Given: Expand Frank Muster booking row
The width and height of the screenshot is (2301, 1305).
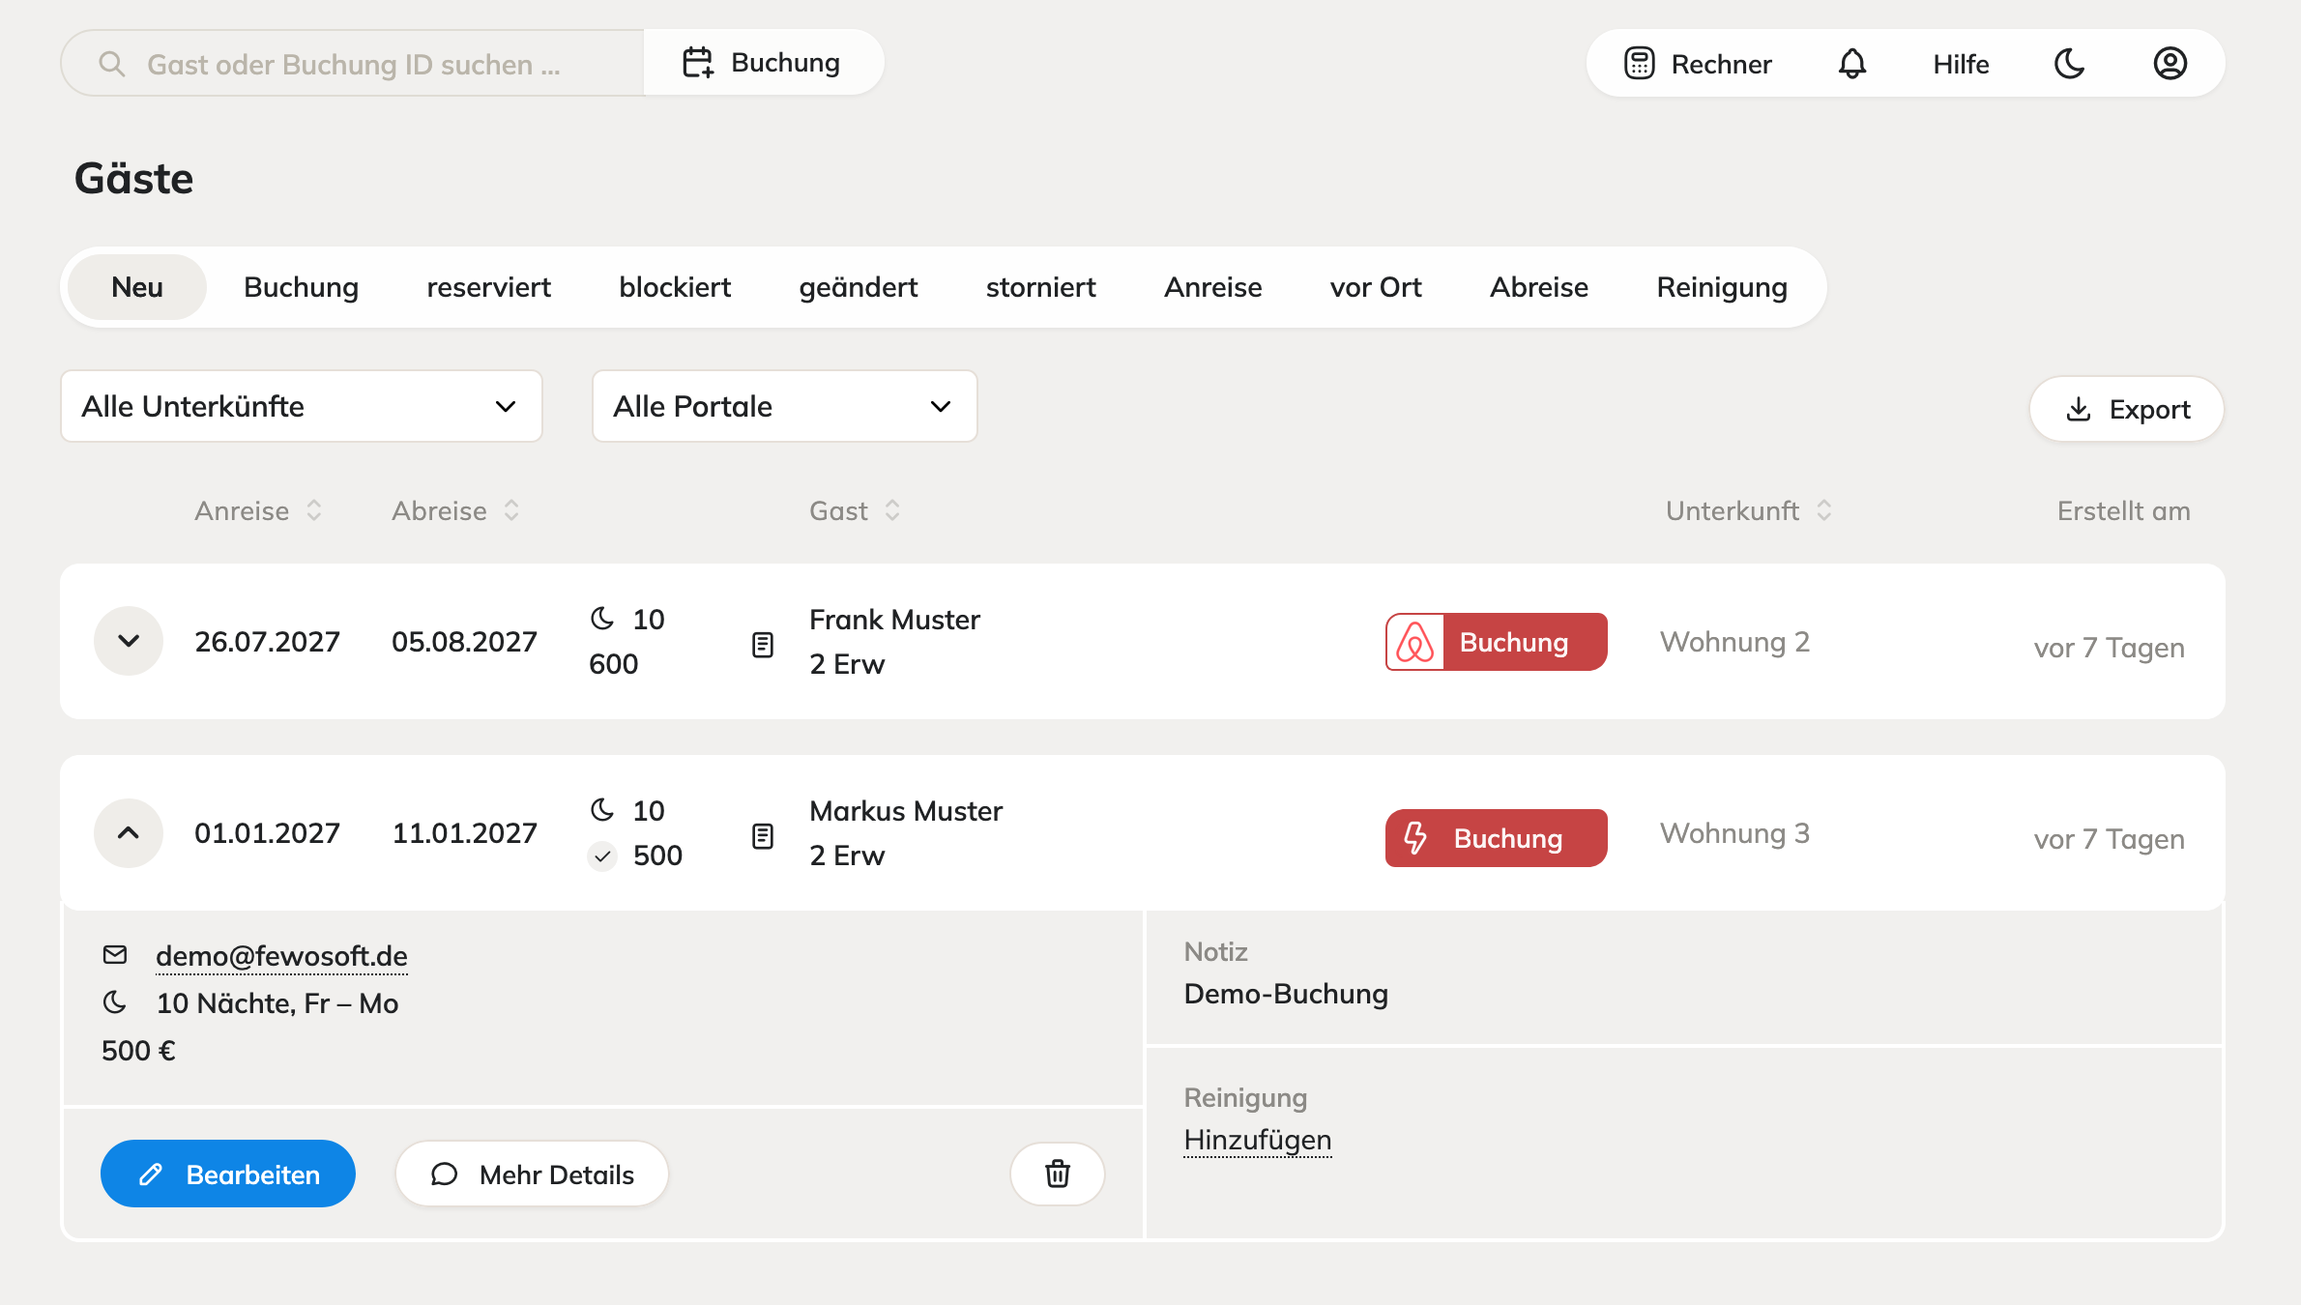Looking at the screenshot, I should (129, 641).
